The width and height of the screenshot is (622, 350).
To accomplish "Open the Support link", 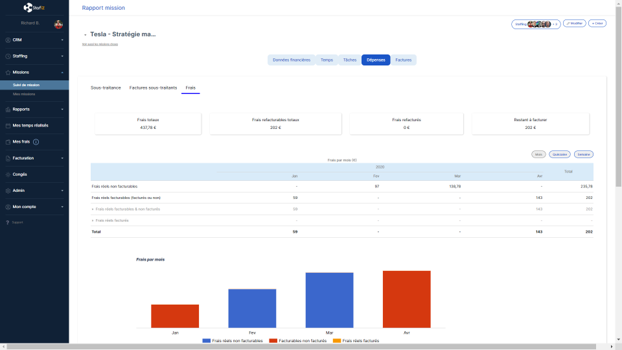I will tap(17, 222).
